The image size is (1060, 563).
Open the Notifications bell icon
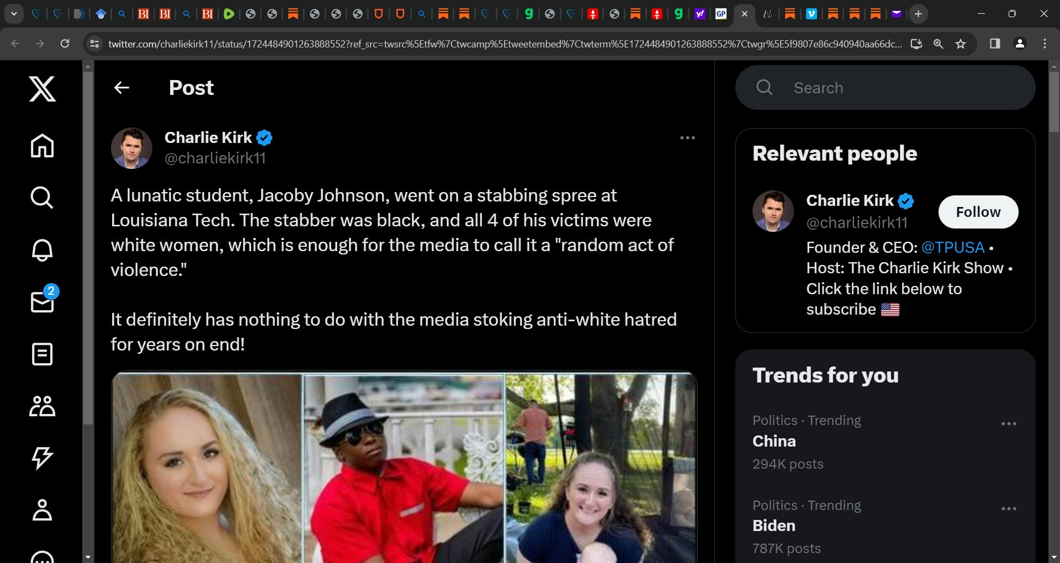(43, 250)
